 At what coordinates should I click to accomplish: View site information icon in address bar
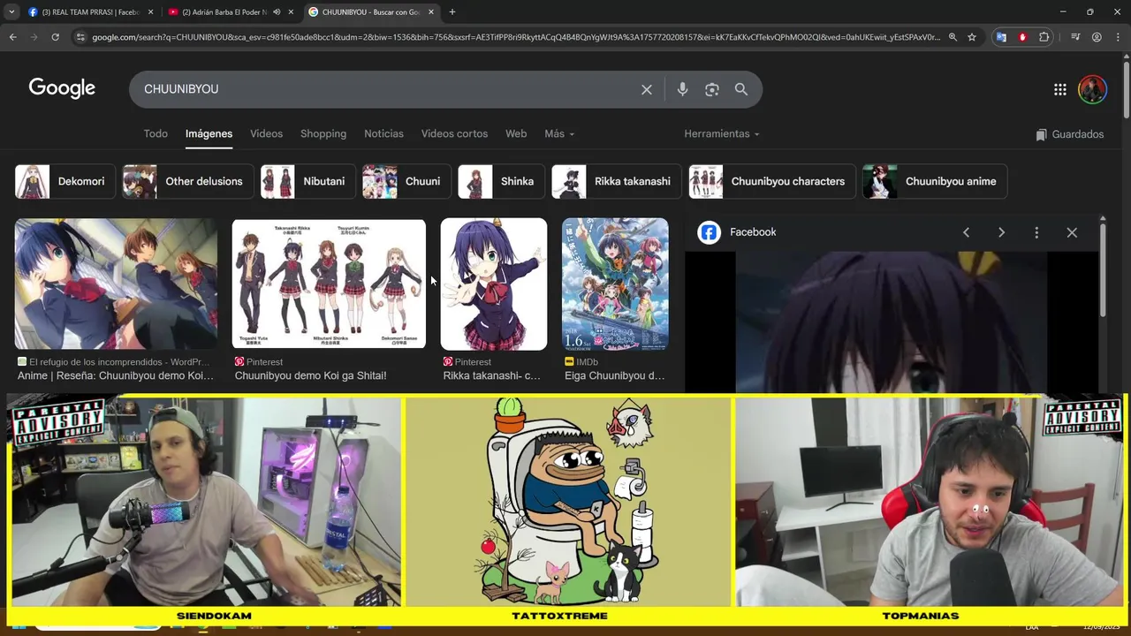(80, 37)
